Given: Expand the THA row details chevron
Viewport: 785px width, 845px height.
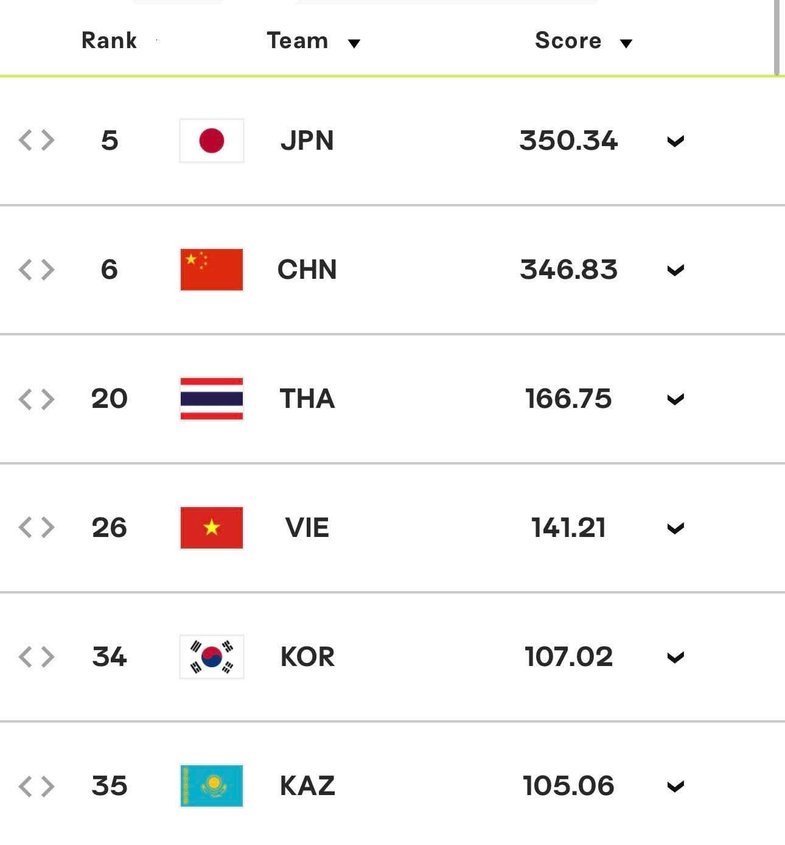Looking at the screenshot, I should (x=675, y=399).
